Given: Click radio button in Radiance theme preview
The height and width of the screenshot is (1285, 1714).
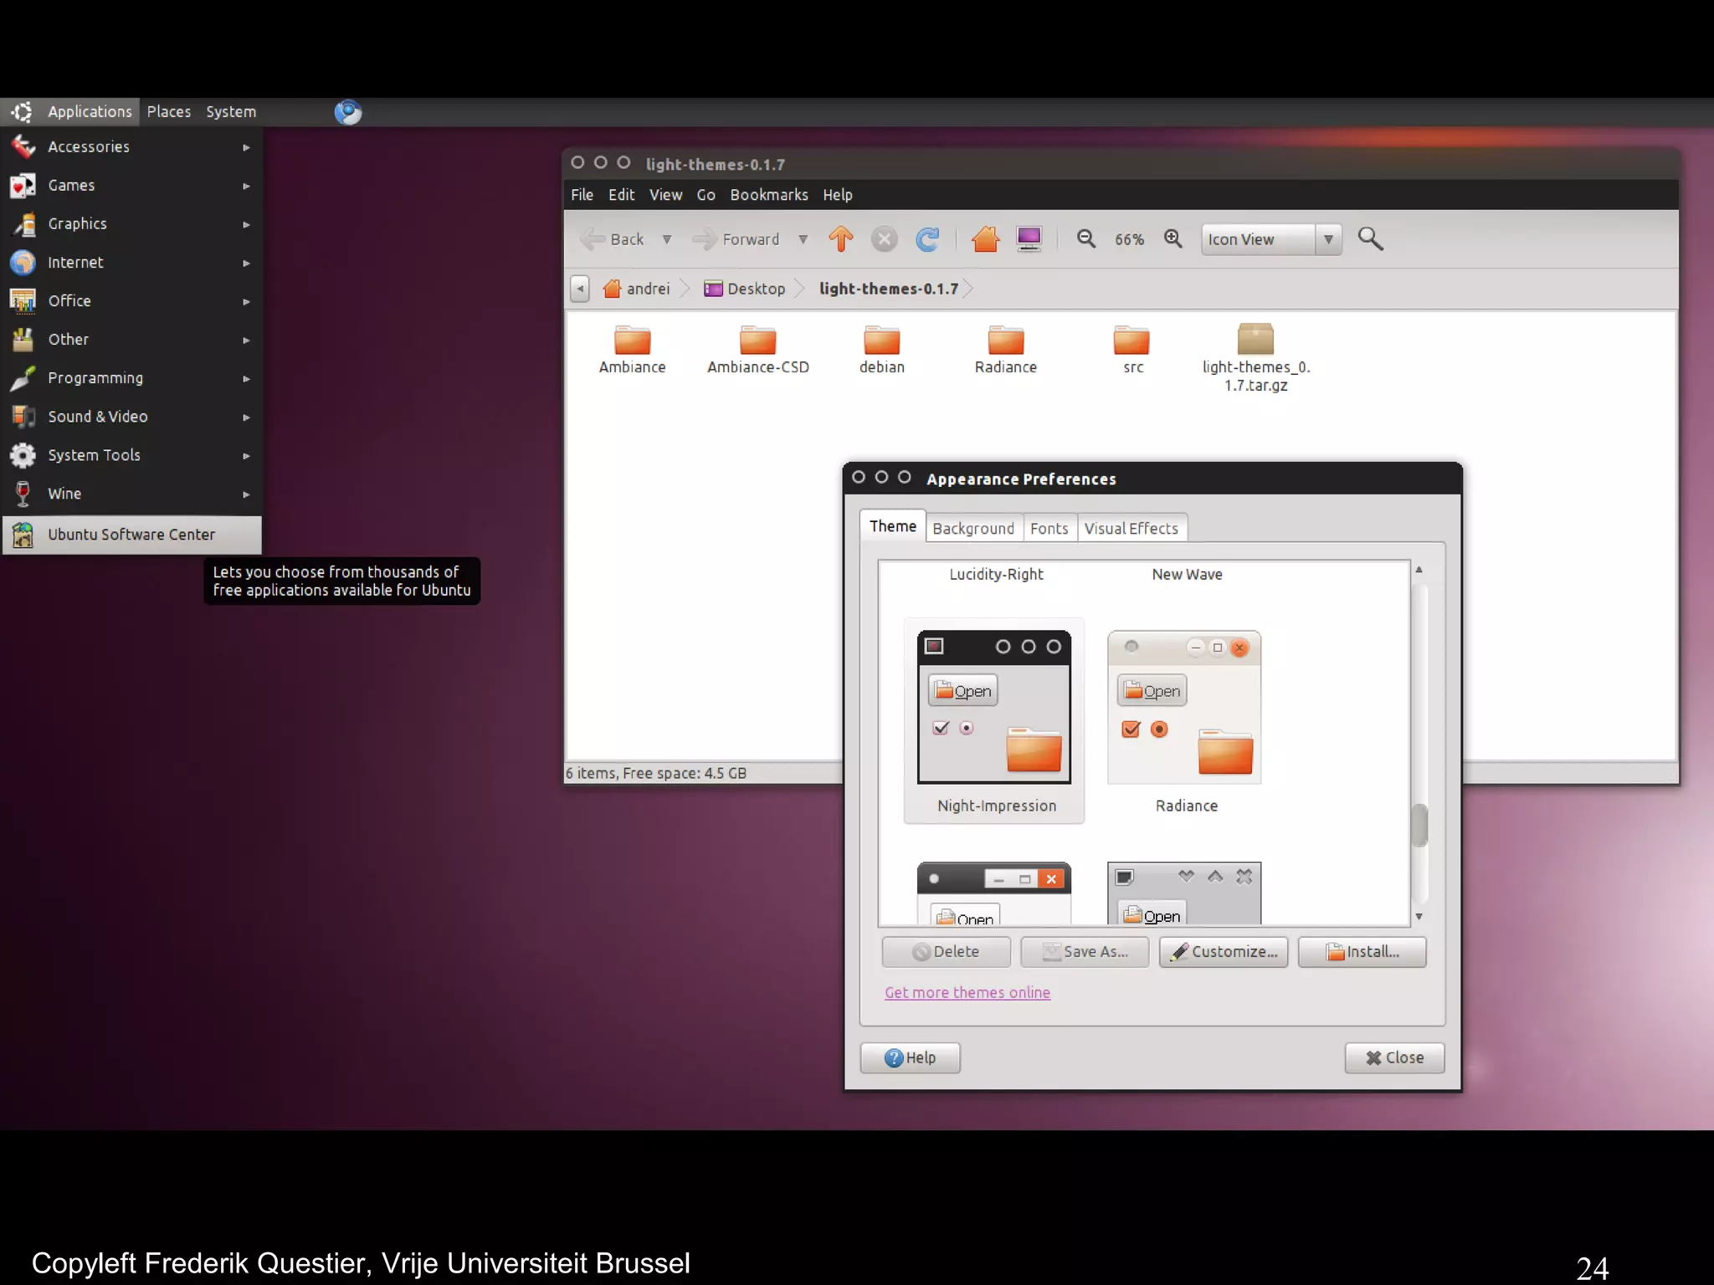Looking at the screenshot, I should pyautogui.click(x=1159, y=730).
